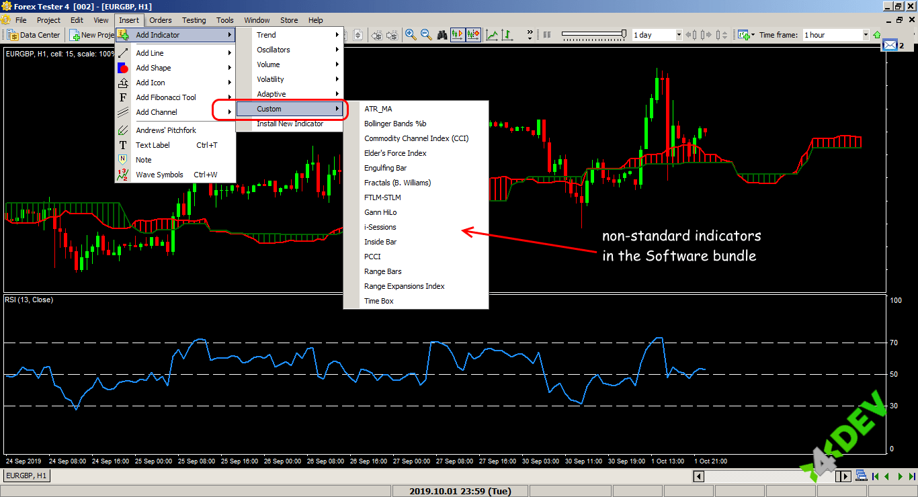The height and width of the screenshot is (497, 918).
Task: Click the zoom in magnifier icon
Action: (411, 34)
